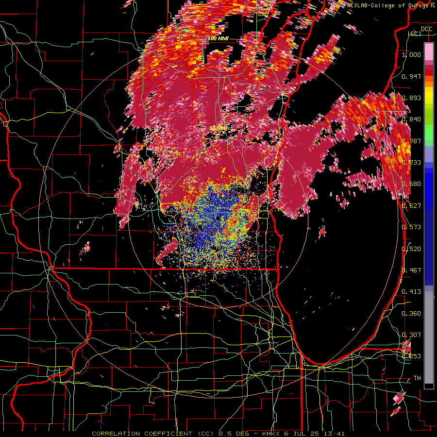Click the TH label under the color scale
The height and width of the screenshot is (437, 437).
point(417,378)
